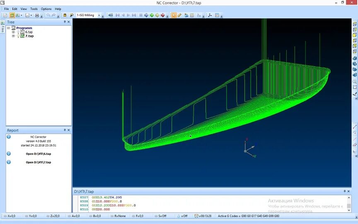
Task: Select 6.tap in program tree
Action: (29, 32)
